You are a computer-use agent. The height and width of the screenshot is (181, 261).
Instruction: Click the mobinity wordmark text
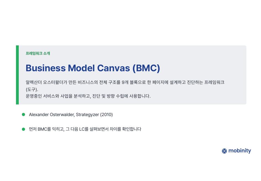pyautogui.click(x=240, y=151)
